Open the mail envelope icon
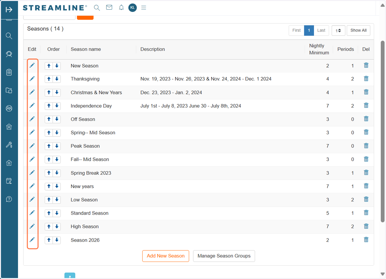Screen dimensions: 386x279 [109, 7]
